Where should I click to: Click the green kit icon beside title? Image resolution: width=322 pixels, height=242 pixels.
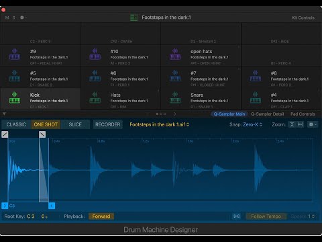(134, 17)
